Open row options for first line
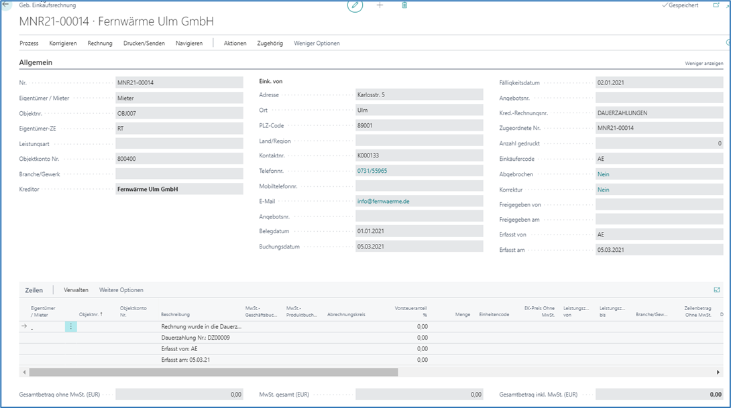The image size is (731, 408). coord(71,326)
